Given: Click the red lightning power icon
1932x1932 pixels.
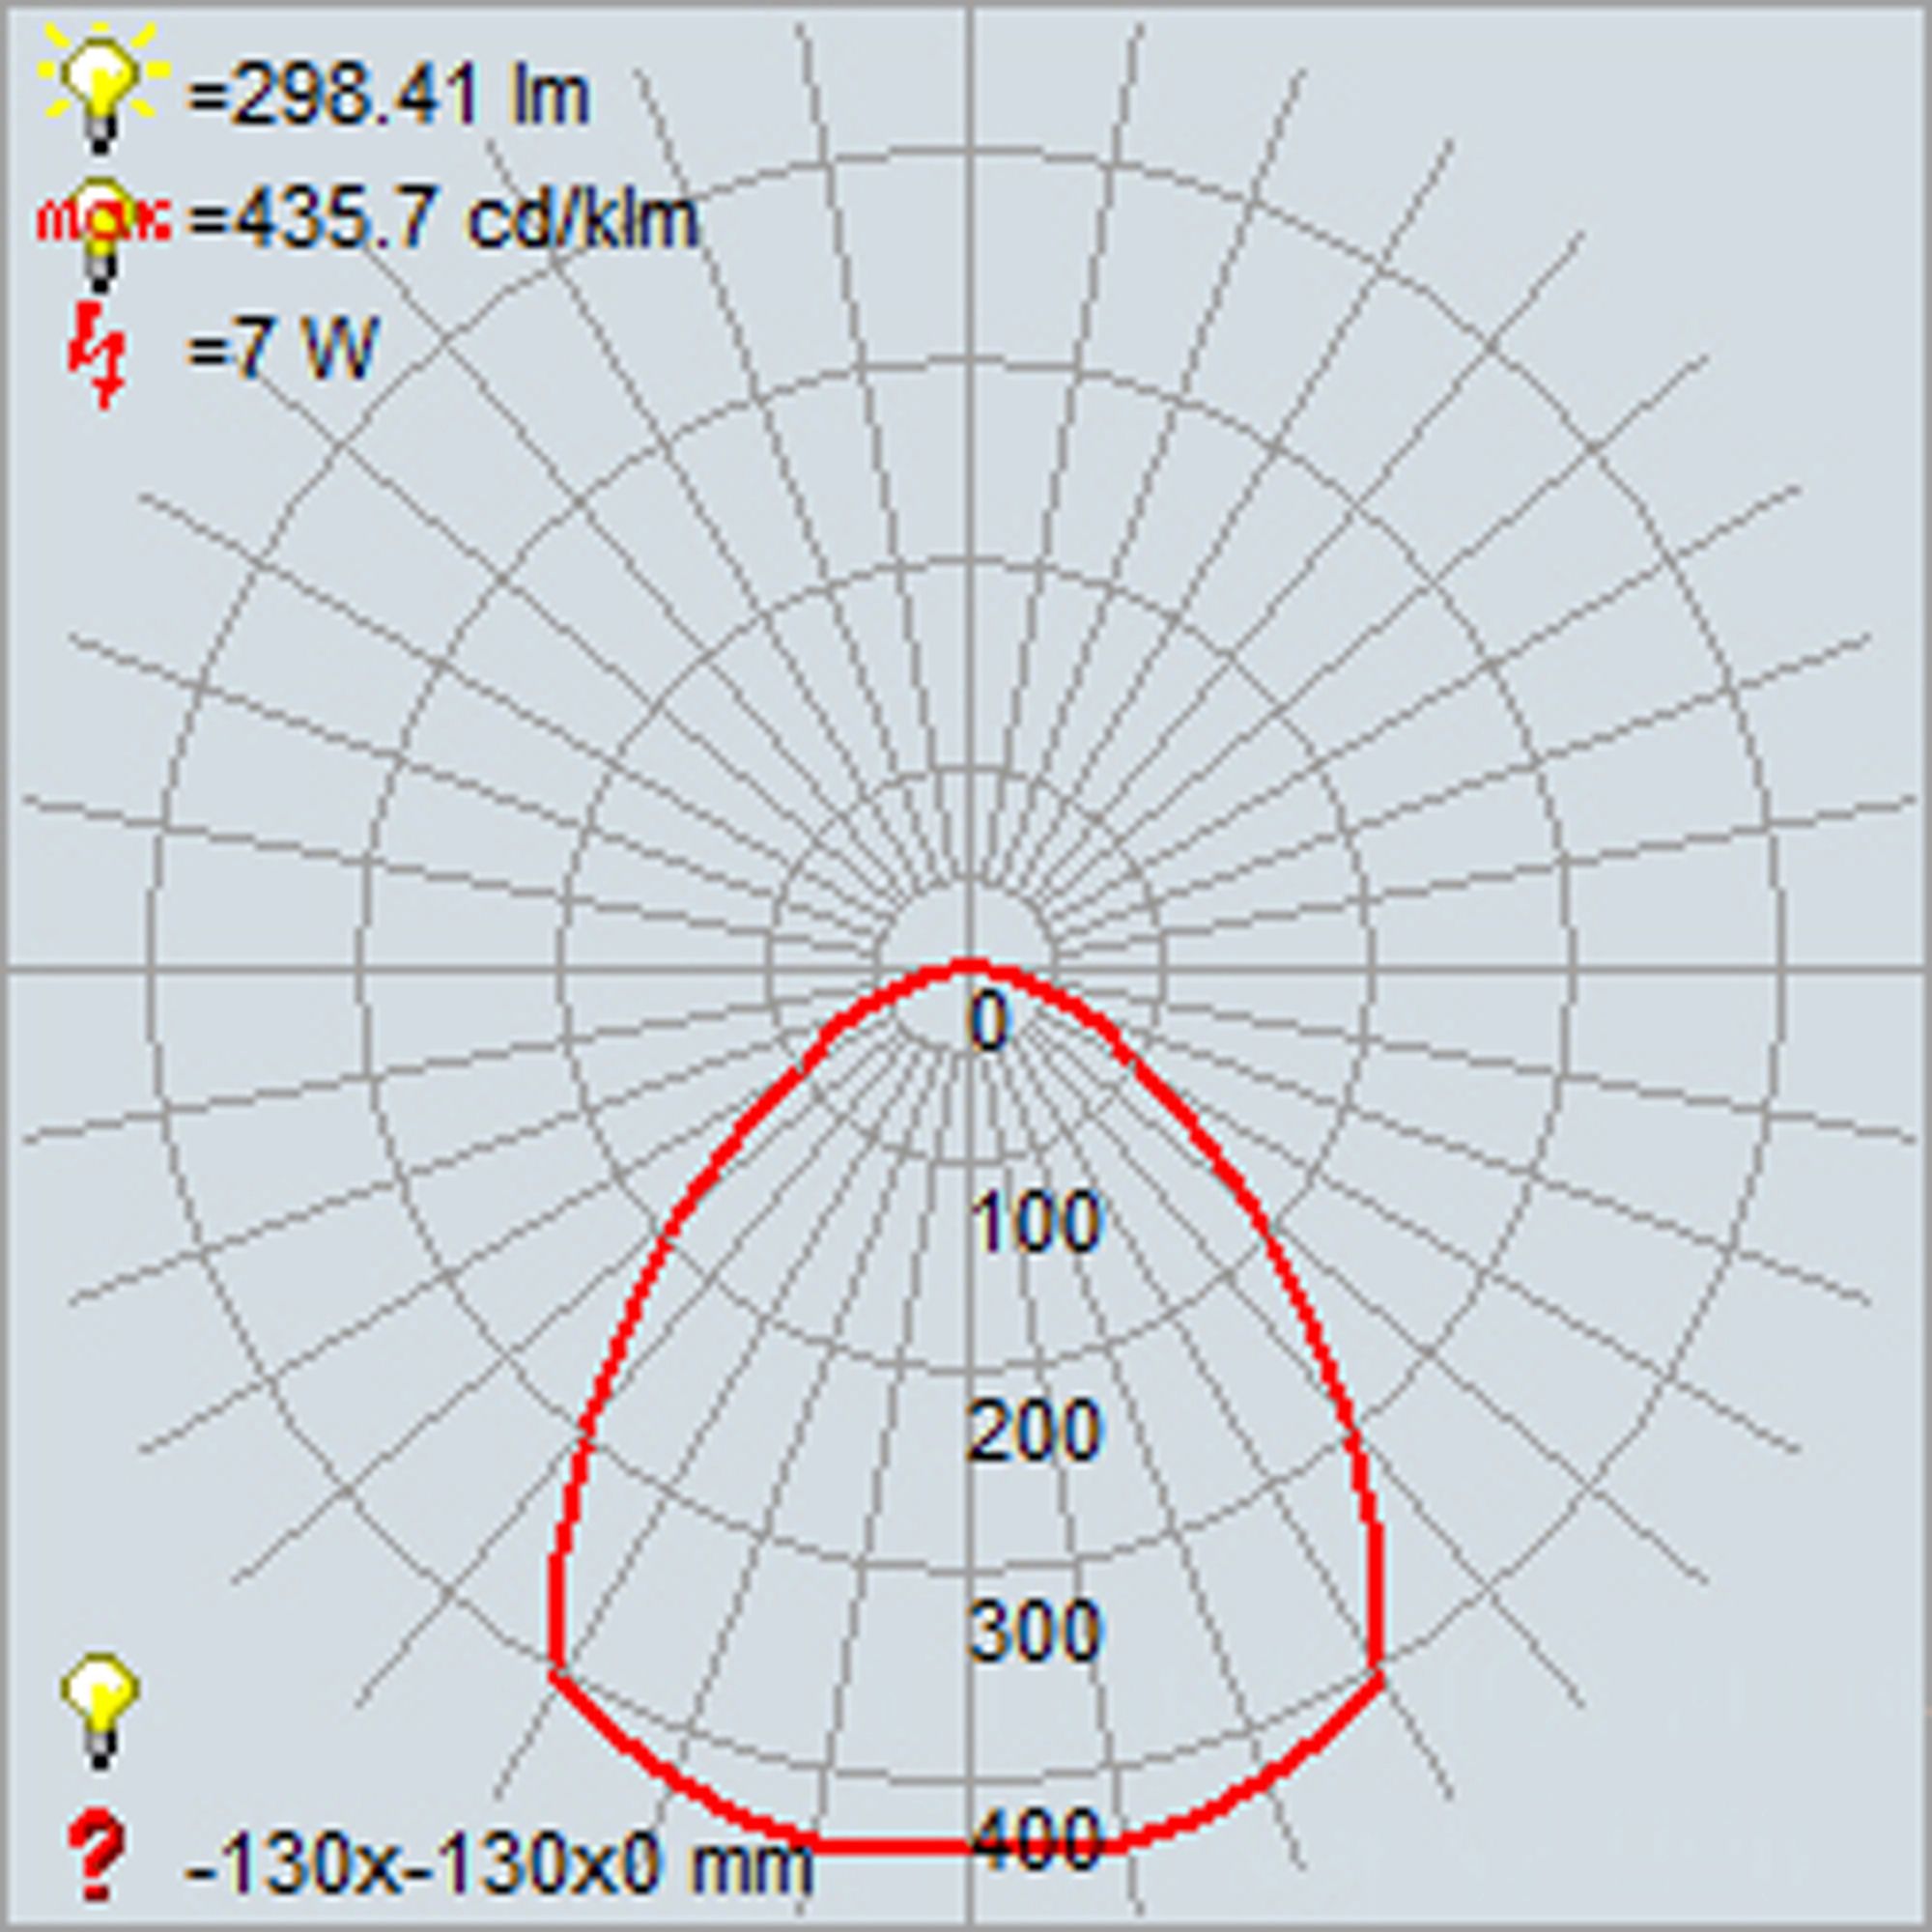Looking at the screenshot, I should 97,354.
